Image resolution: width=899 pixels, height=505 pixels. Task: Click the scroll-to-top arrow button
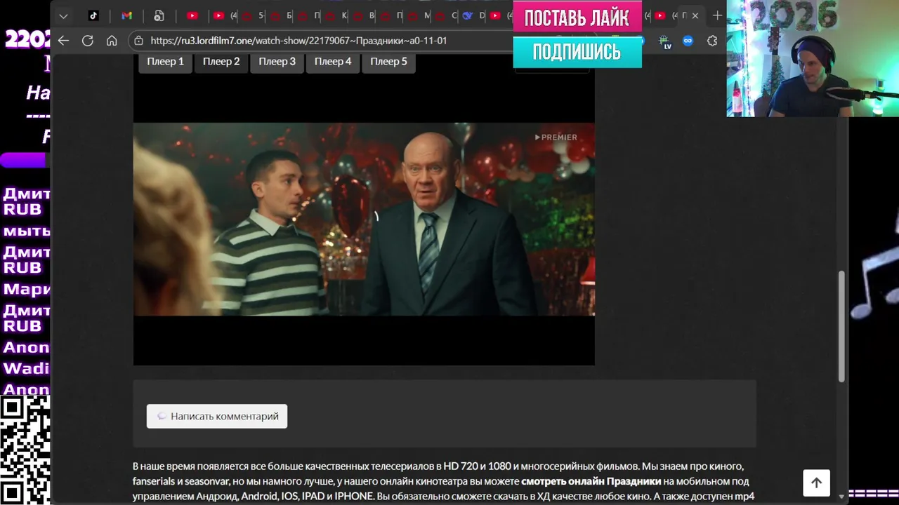point(816,483)
